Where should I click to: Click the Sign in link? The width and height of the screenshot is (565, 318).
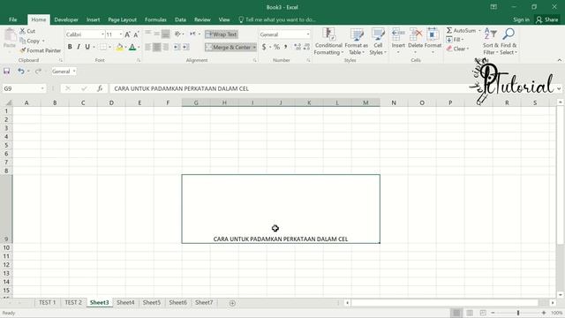coord(521,19)
